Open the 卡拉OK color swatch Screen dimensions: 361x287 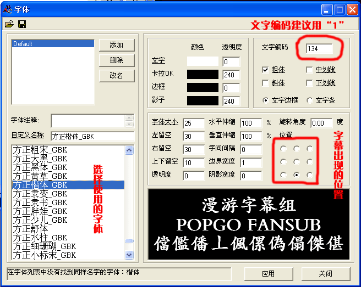point(203,75)
